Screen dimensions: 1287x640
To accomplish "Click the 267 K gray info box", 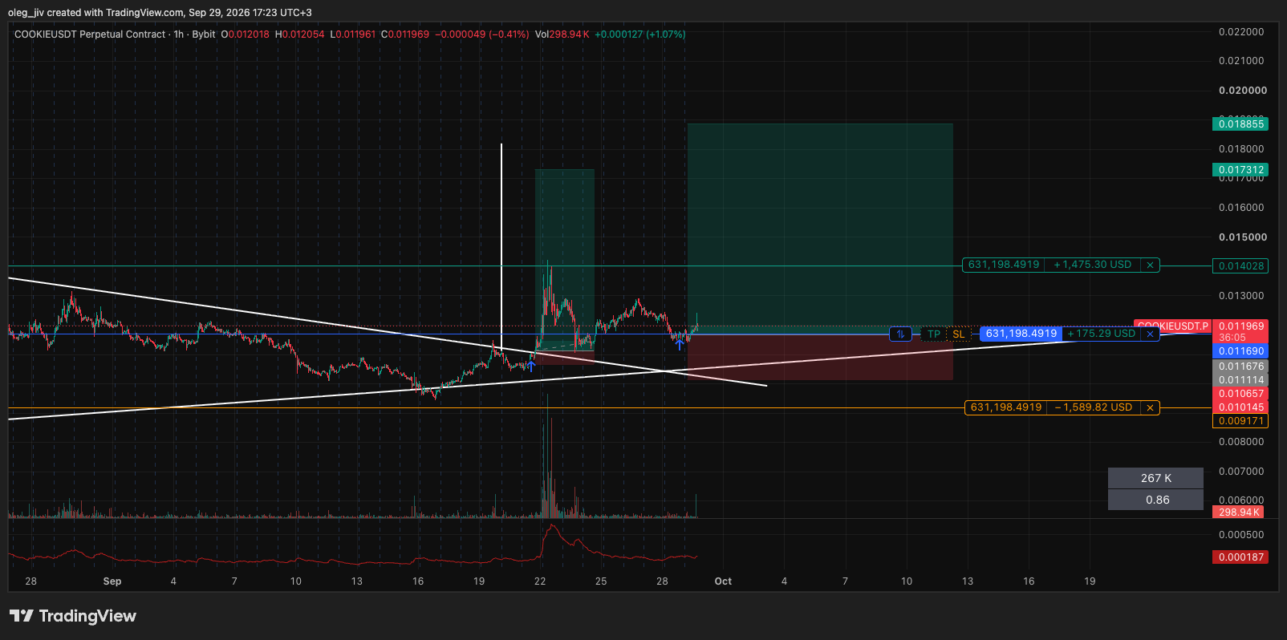I will point(1155,478).
